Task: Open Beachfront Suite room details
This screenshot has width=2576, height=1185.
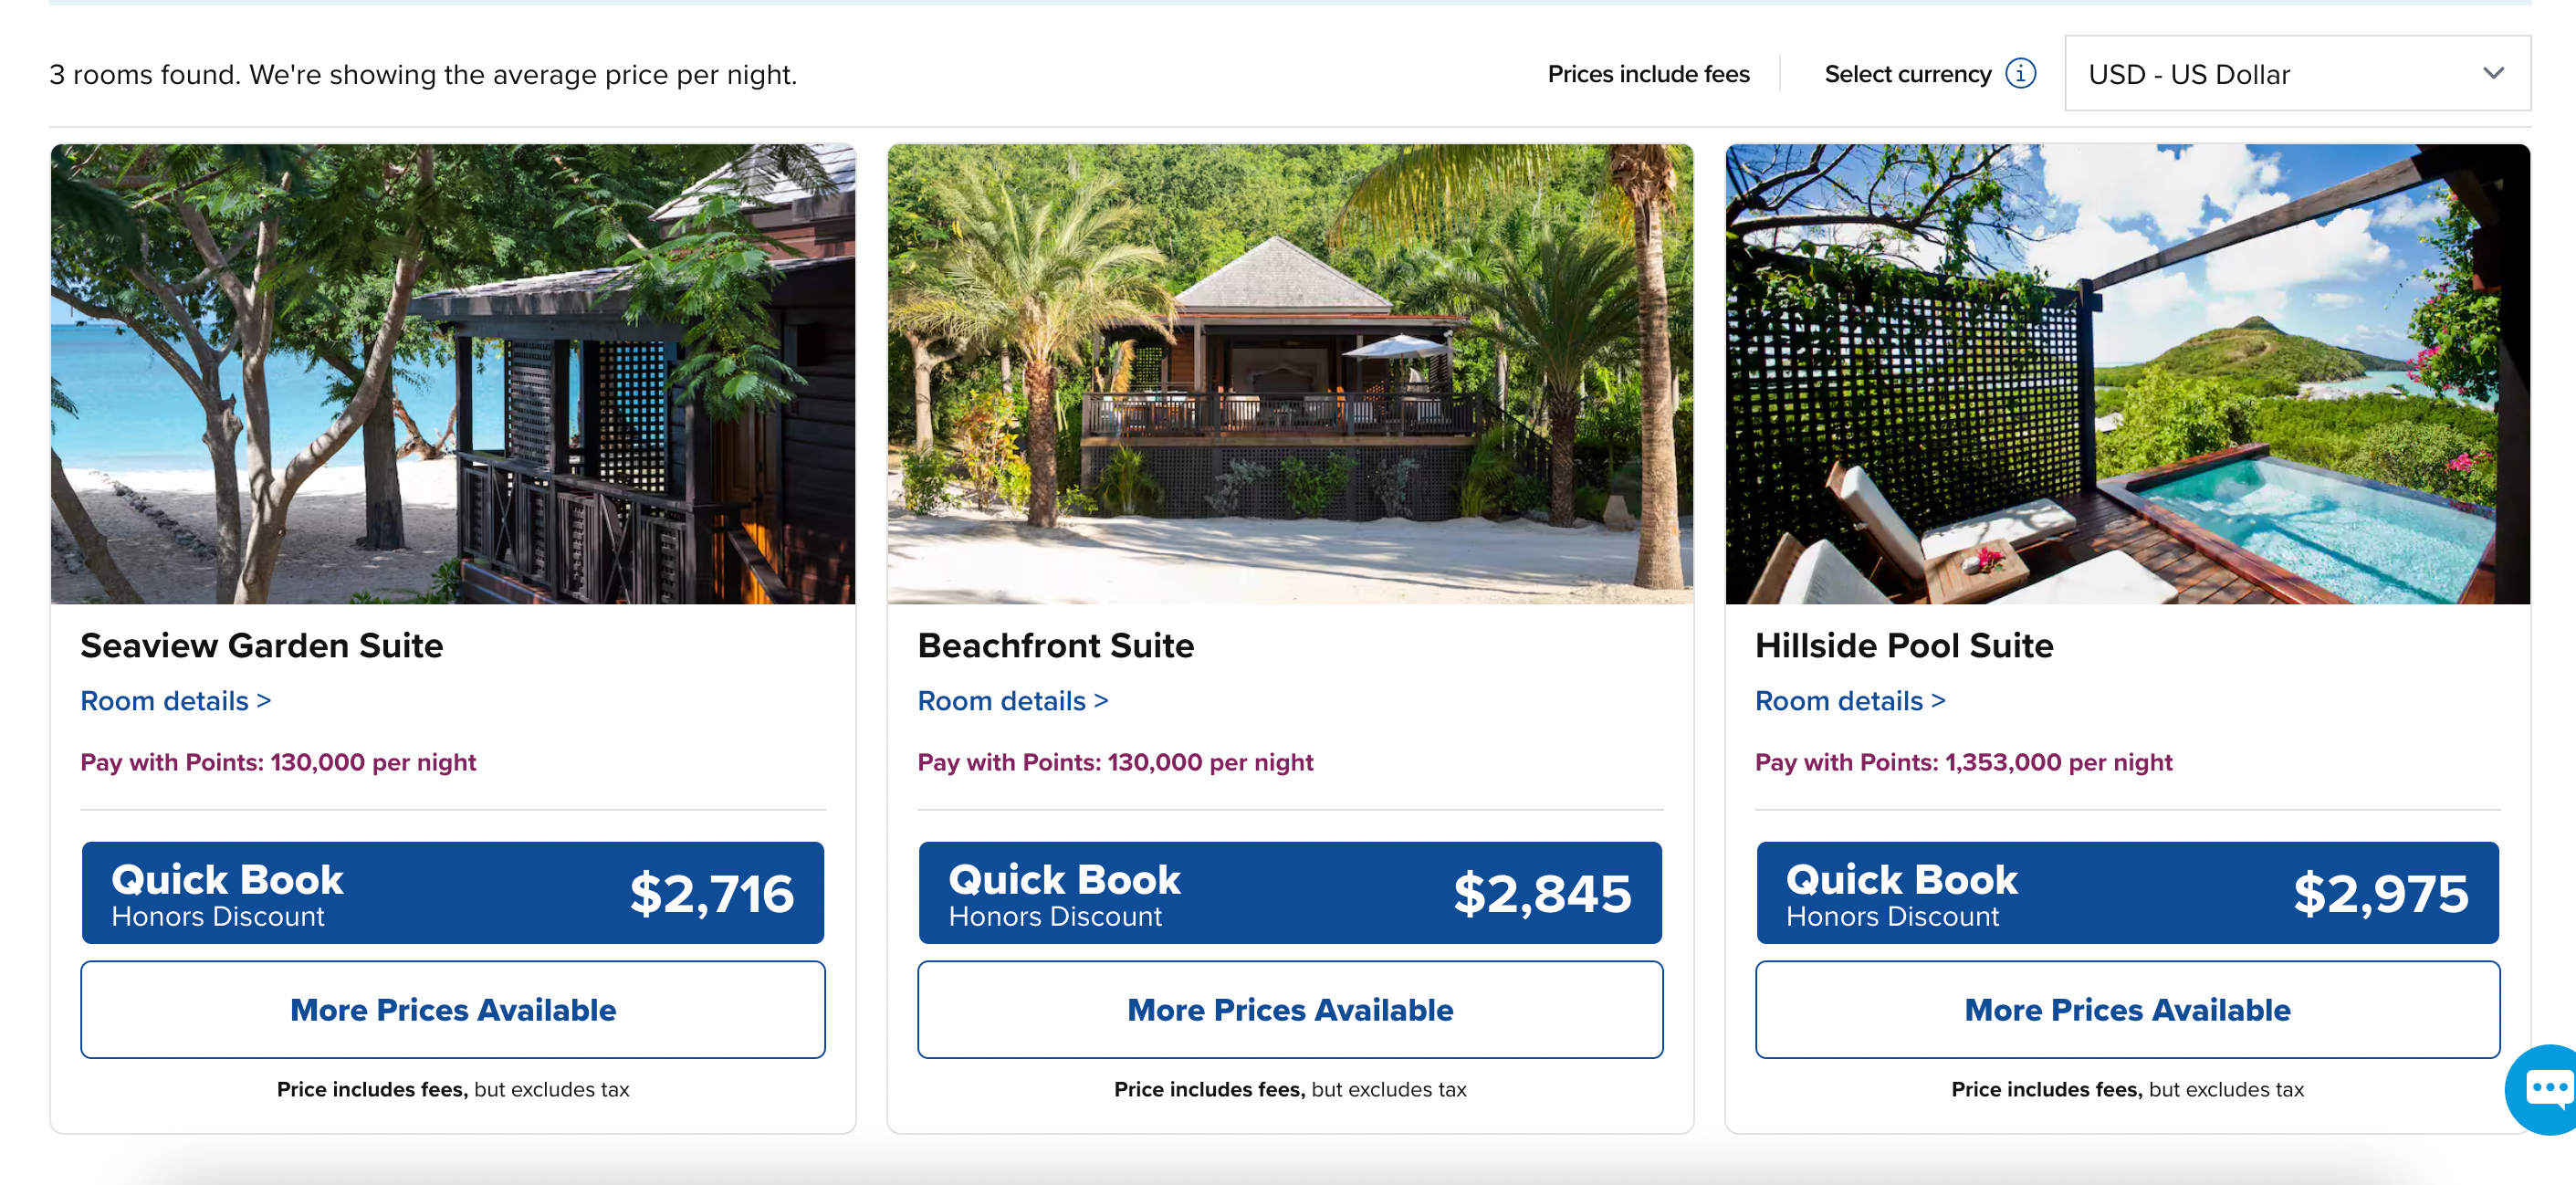Action: pyautogui.click(x=1012, y=701)
